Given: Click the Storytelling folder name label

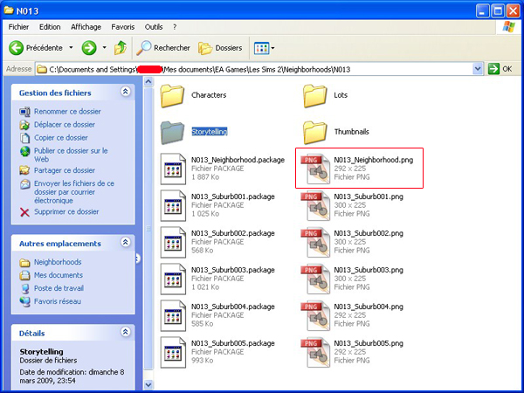Looking at the screenshot, I should 210,132.
